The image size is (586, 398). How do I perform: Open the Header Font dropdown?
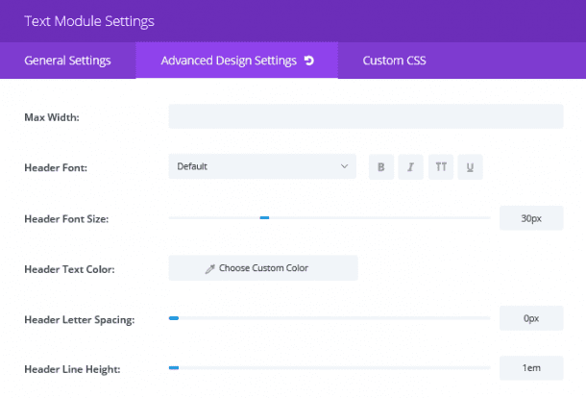(262, 166)
